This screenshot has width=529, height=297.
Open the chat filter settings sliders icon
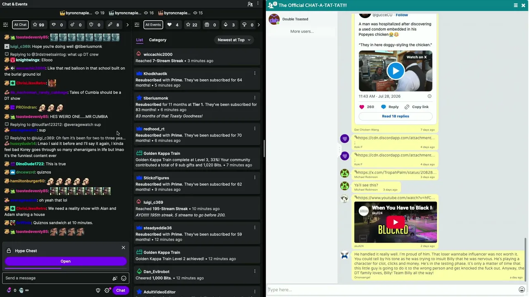[x=5, y=25]
